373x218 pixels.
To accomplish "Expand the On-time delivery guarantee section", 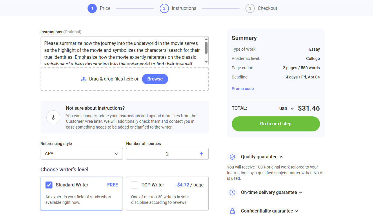I will pyautogui.click(x=272, y=193).
